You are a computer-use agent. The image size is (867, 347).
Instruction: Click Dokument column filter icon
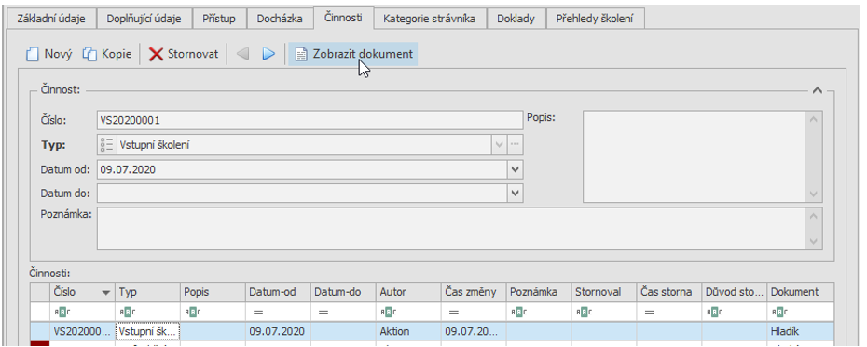coord(779,312)
